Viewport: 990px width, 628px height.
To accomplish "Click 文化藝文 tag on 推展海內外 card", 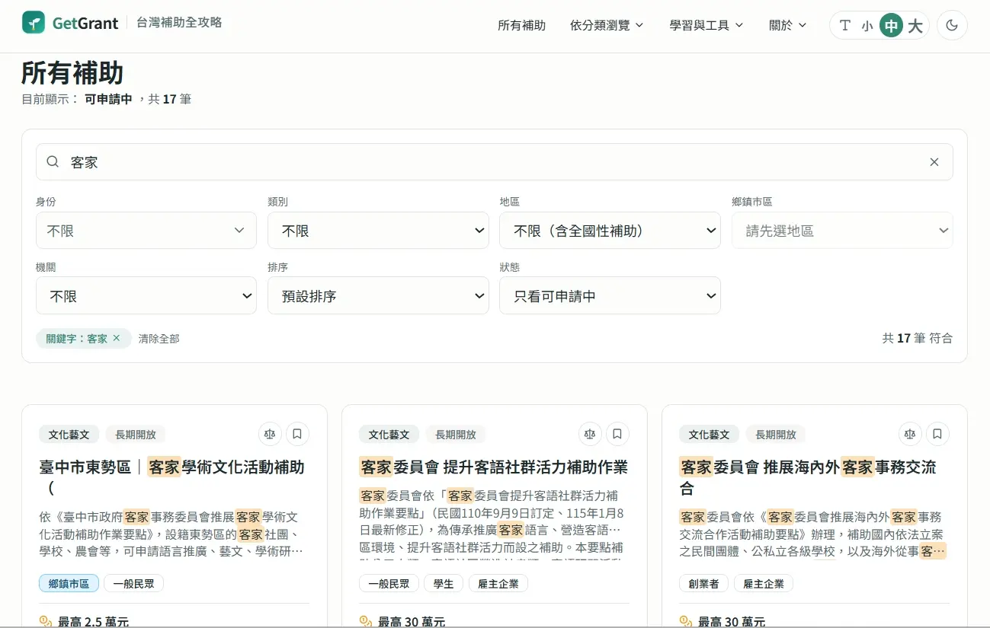I will tap(709, 435).
